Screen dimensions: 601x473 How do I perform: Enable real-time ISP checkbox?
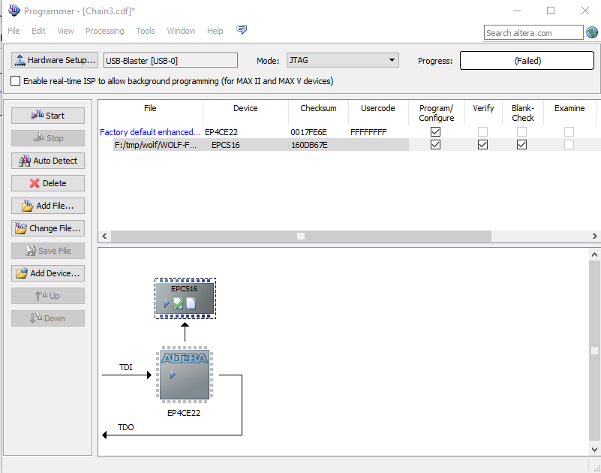[15, 81]
